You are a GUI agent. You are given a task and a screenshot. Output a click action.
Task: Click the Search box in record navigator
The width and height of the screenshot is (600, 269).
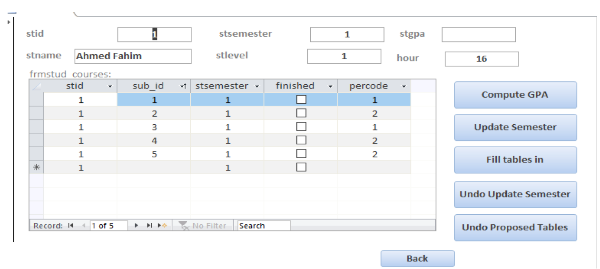click(264, 226)
